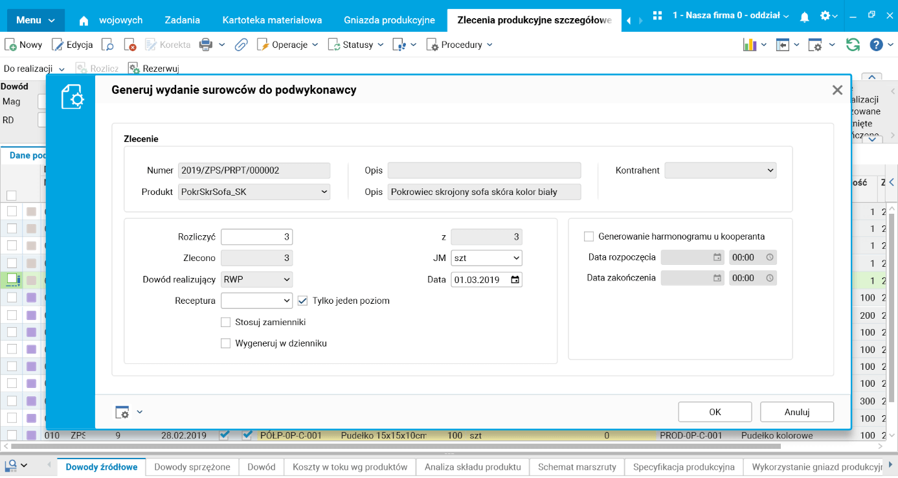
Task: Click the delete document icon with red X
Action: click(x=130, y=45)
